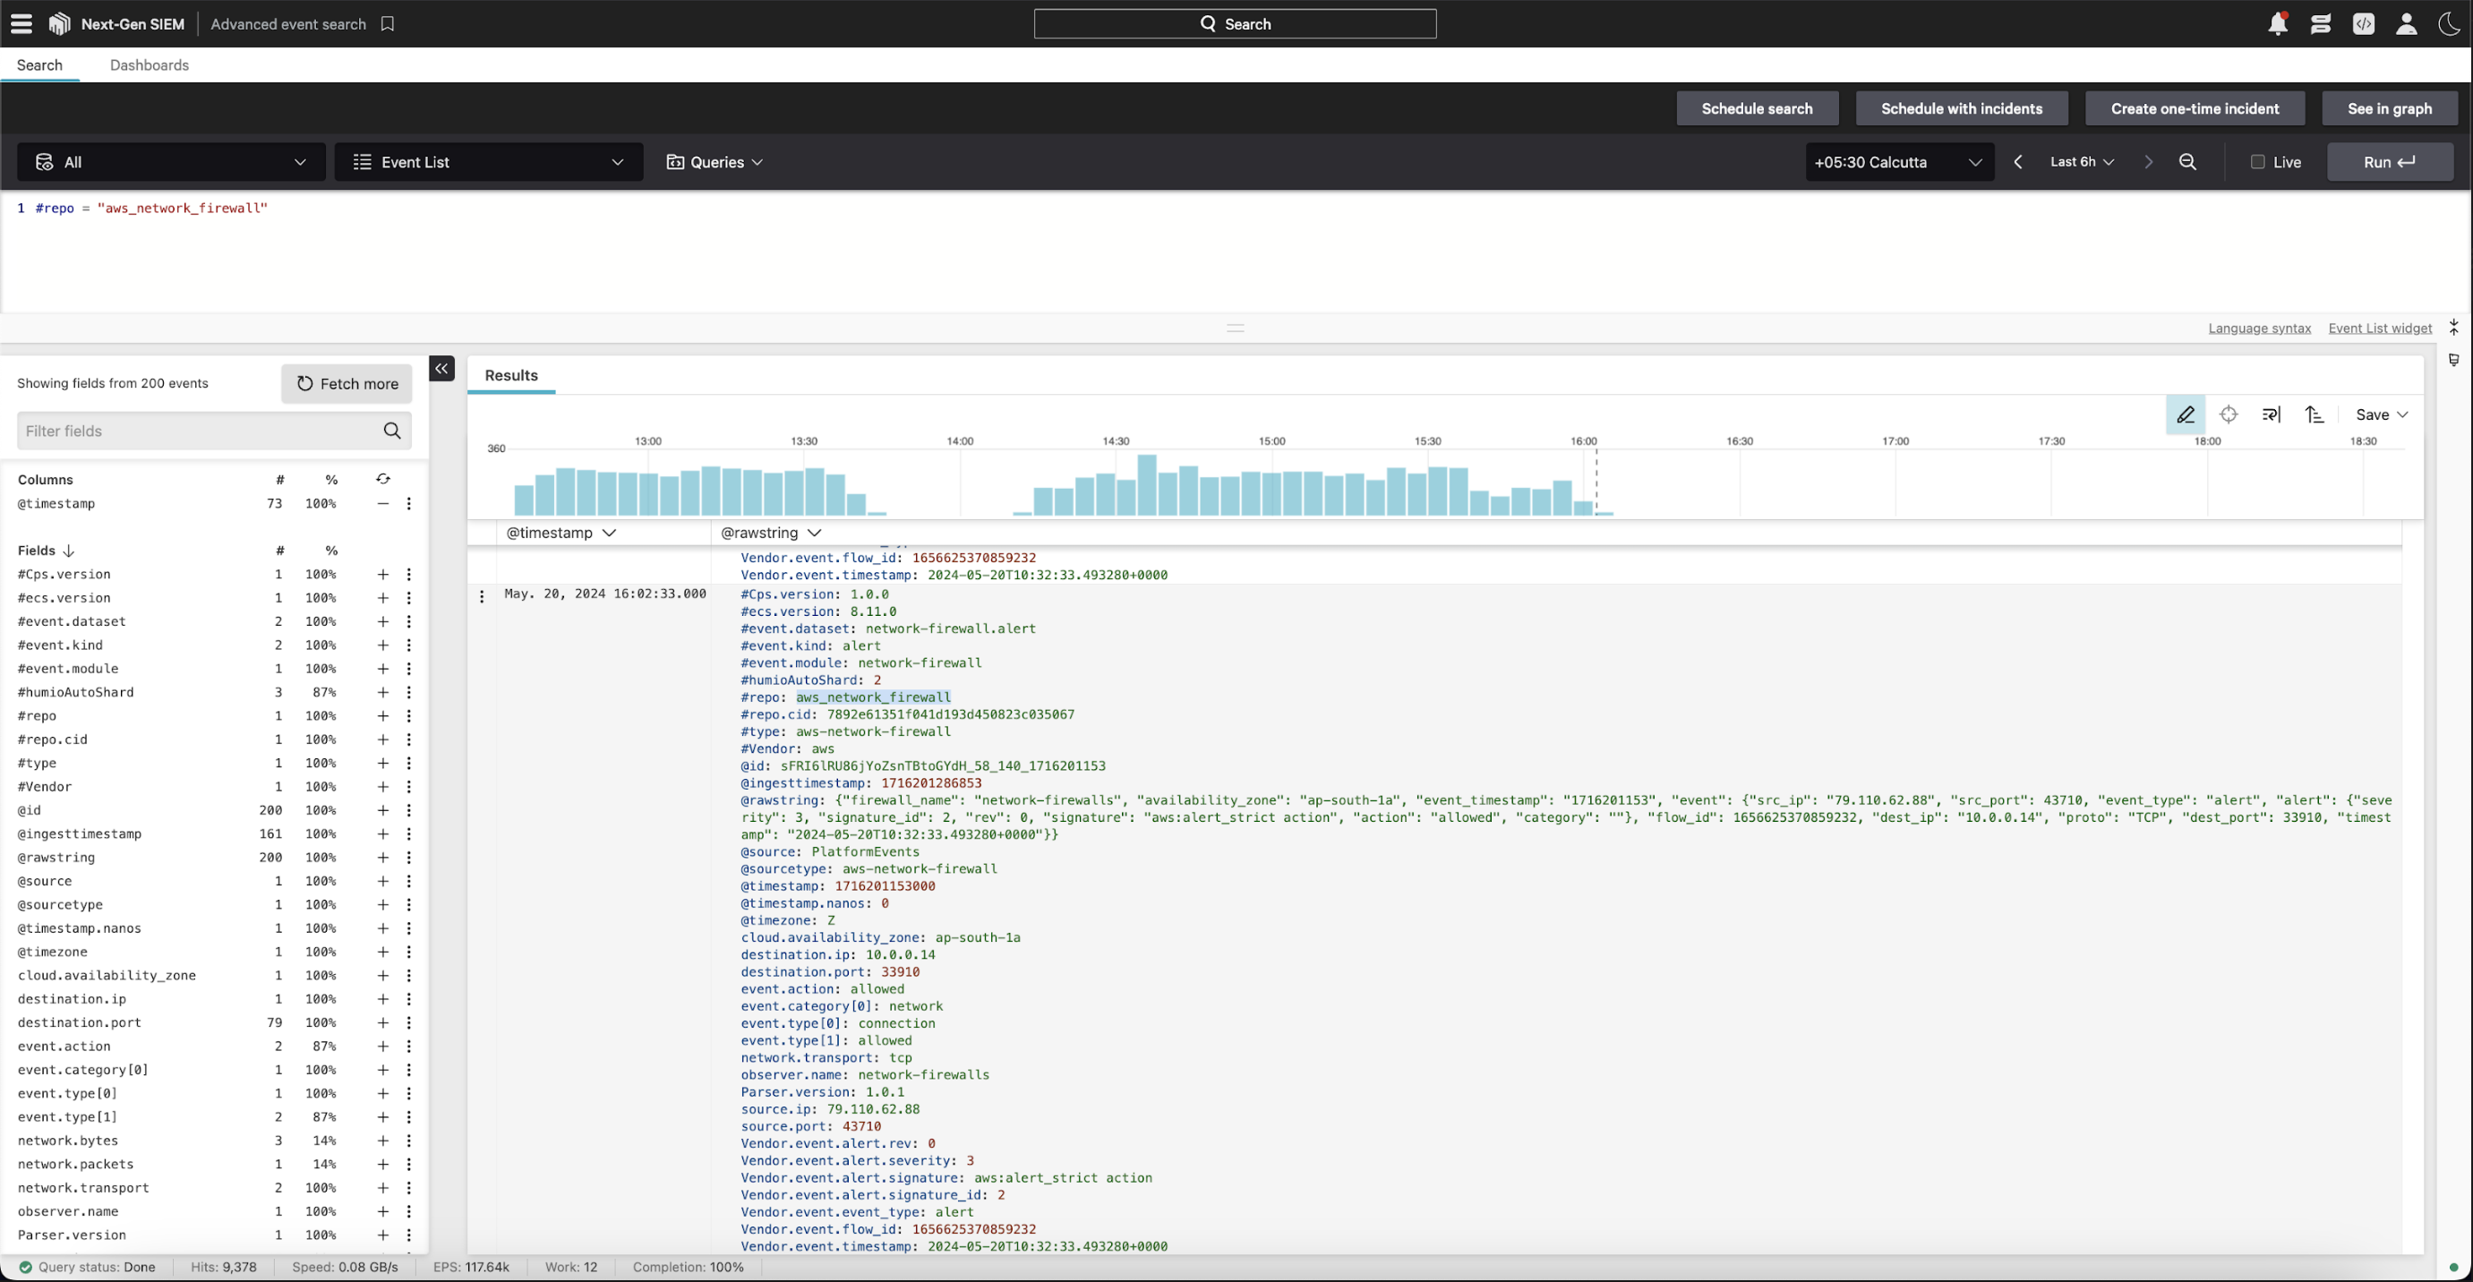This screenshot has height=1282, width=2473.
Task: Open the Language syntax link
Action: tap(2259, 329)
